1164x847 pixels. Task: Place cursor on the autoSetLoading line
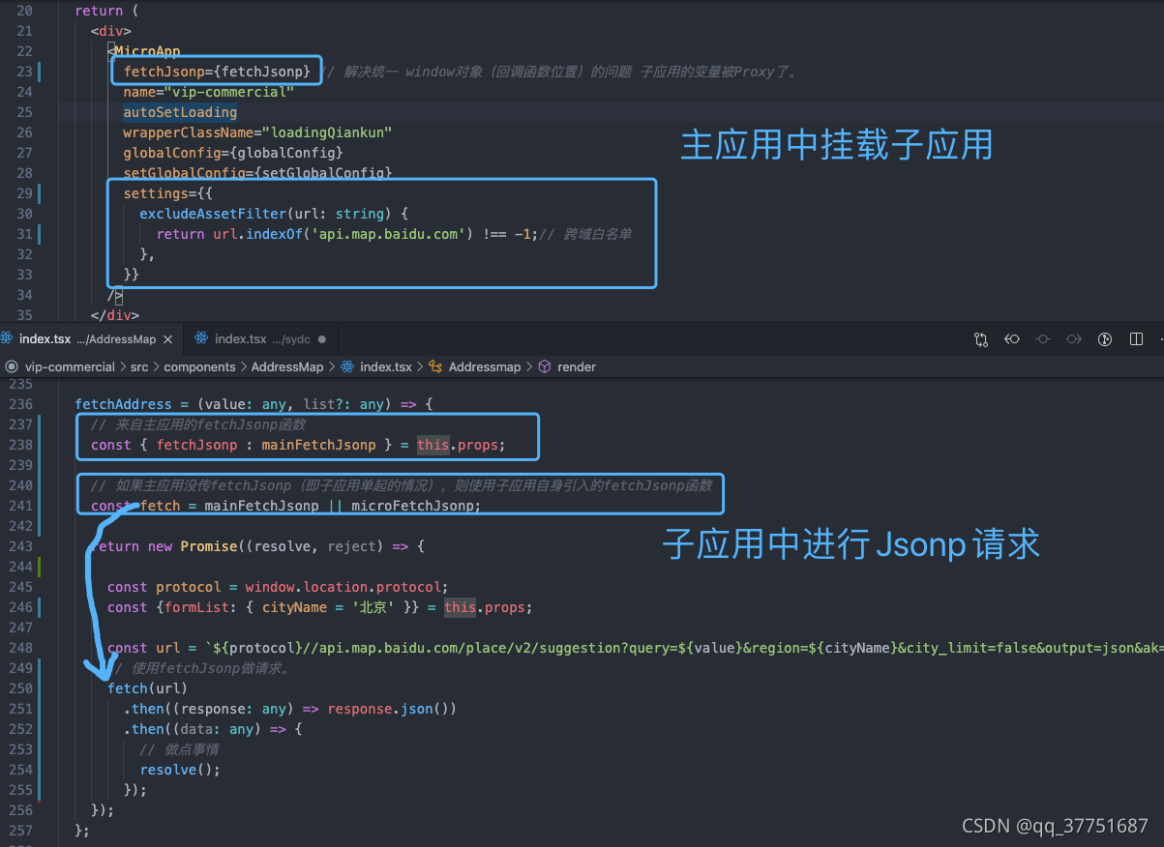pos(180,112)
